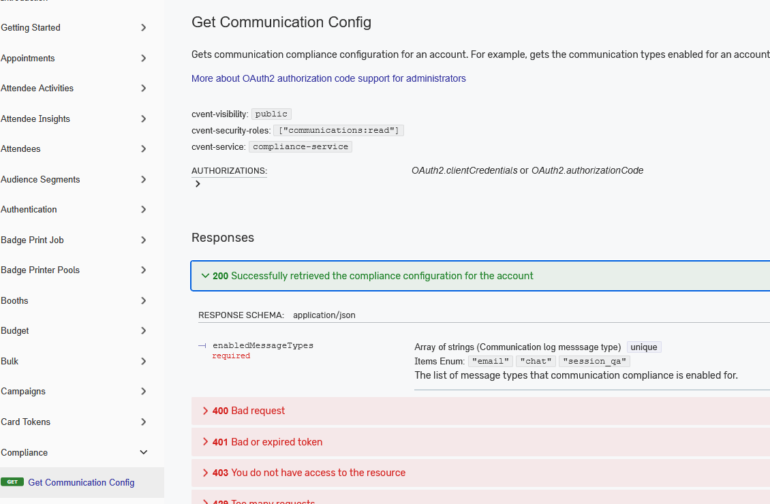
Task: Expand Badge Printer Pools chevron
Action: tap(143, 270)
